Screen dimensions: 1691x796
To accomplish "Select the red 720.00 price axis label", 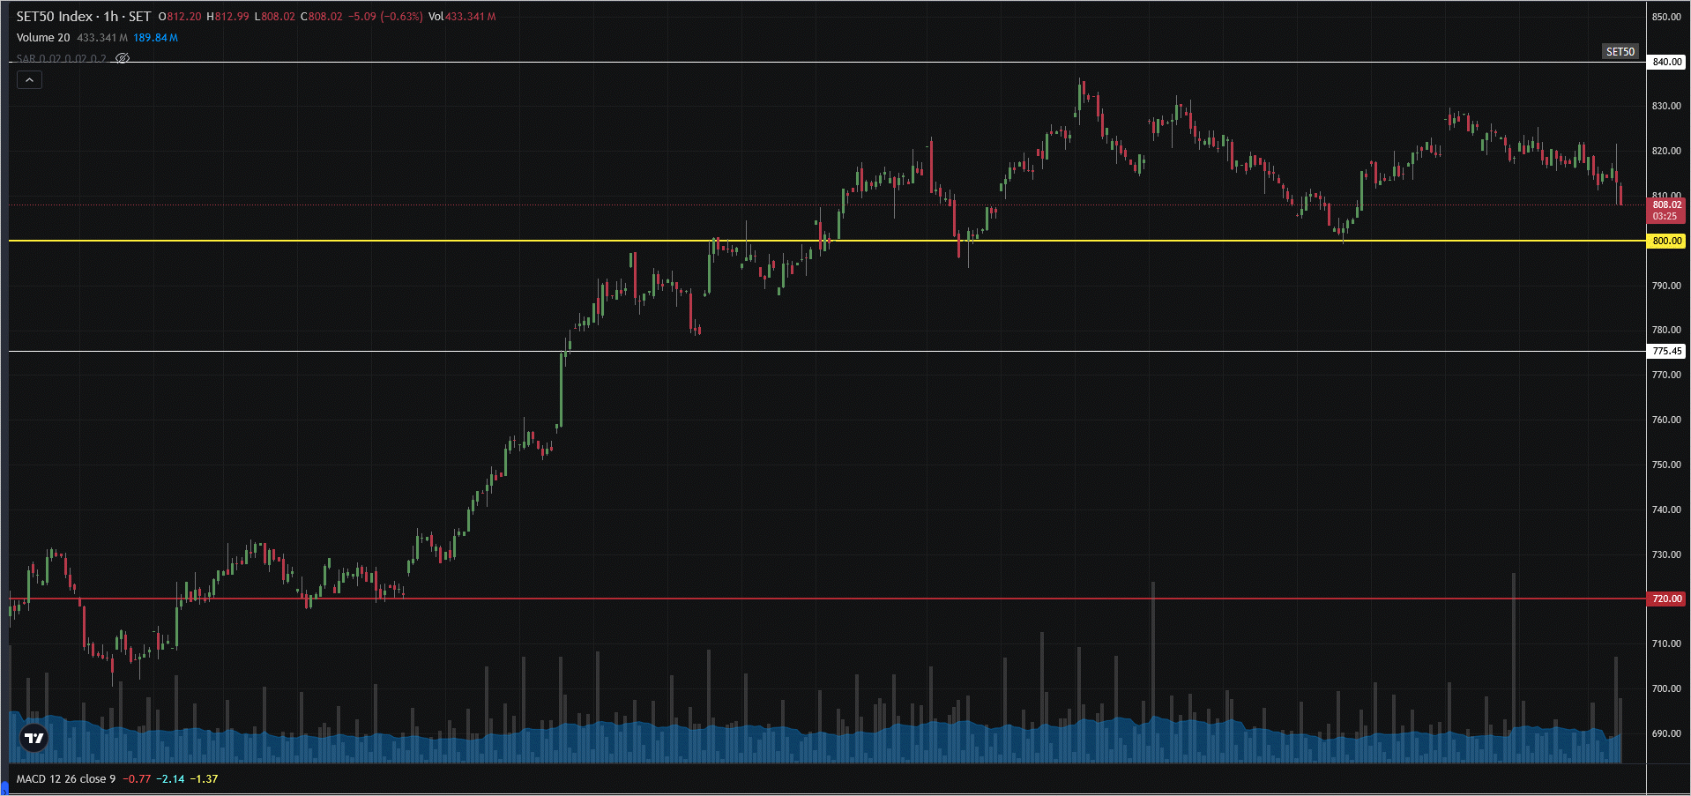I will (1666, 599).
